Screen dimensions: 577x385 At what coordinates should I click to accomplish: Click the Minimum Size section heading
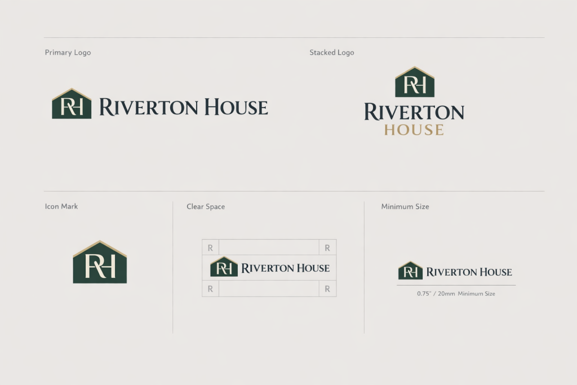pos(405,207)
